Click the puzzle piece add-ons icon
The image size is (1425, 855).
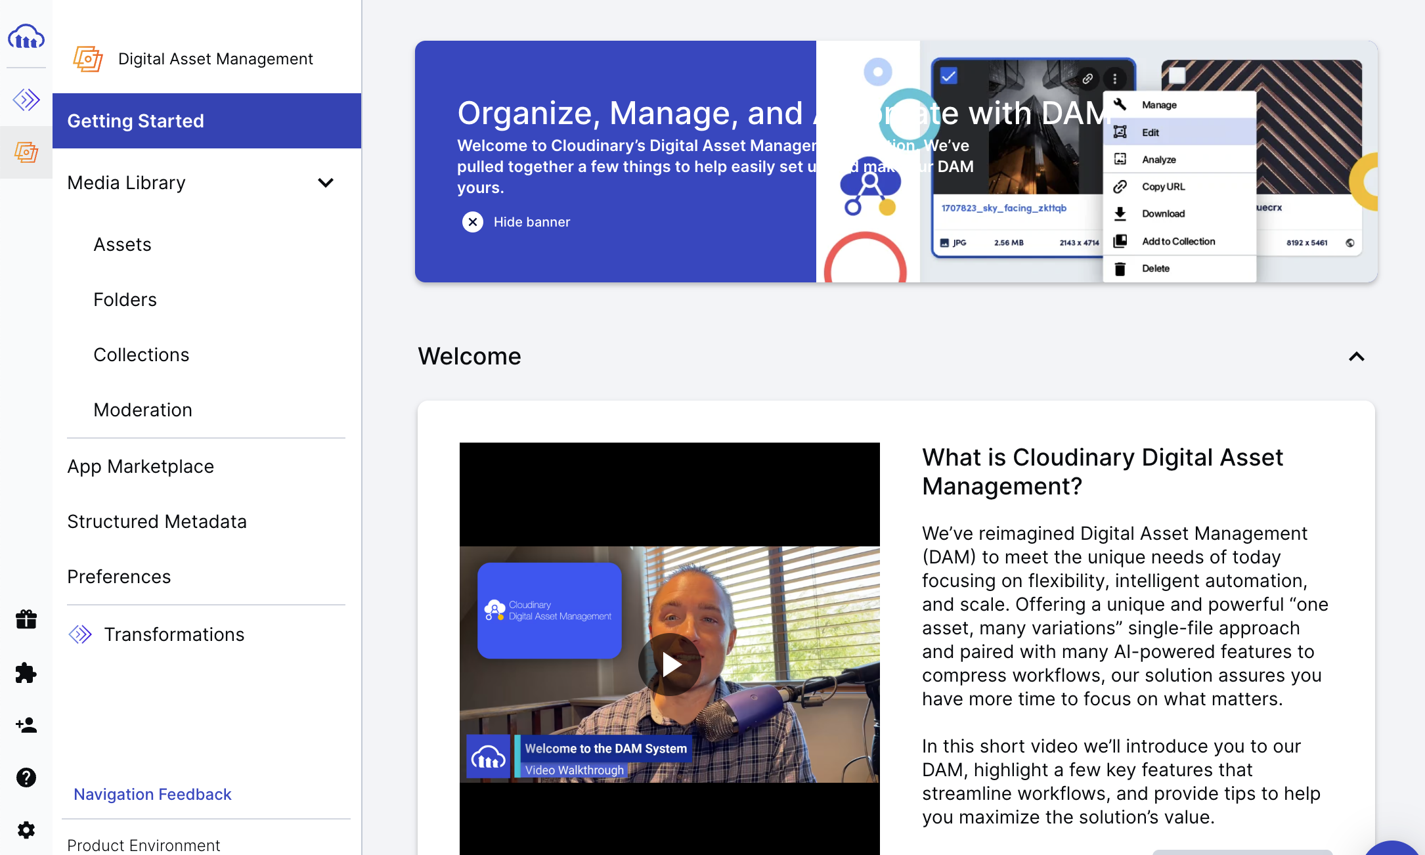(26, 672)
